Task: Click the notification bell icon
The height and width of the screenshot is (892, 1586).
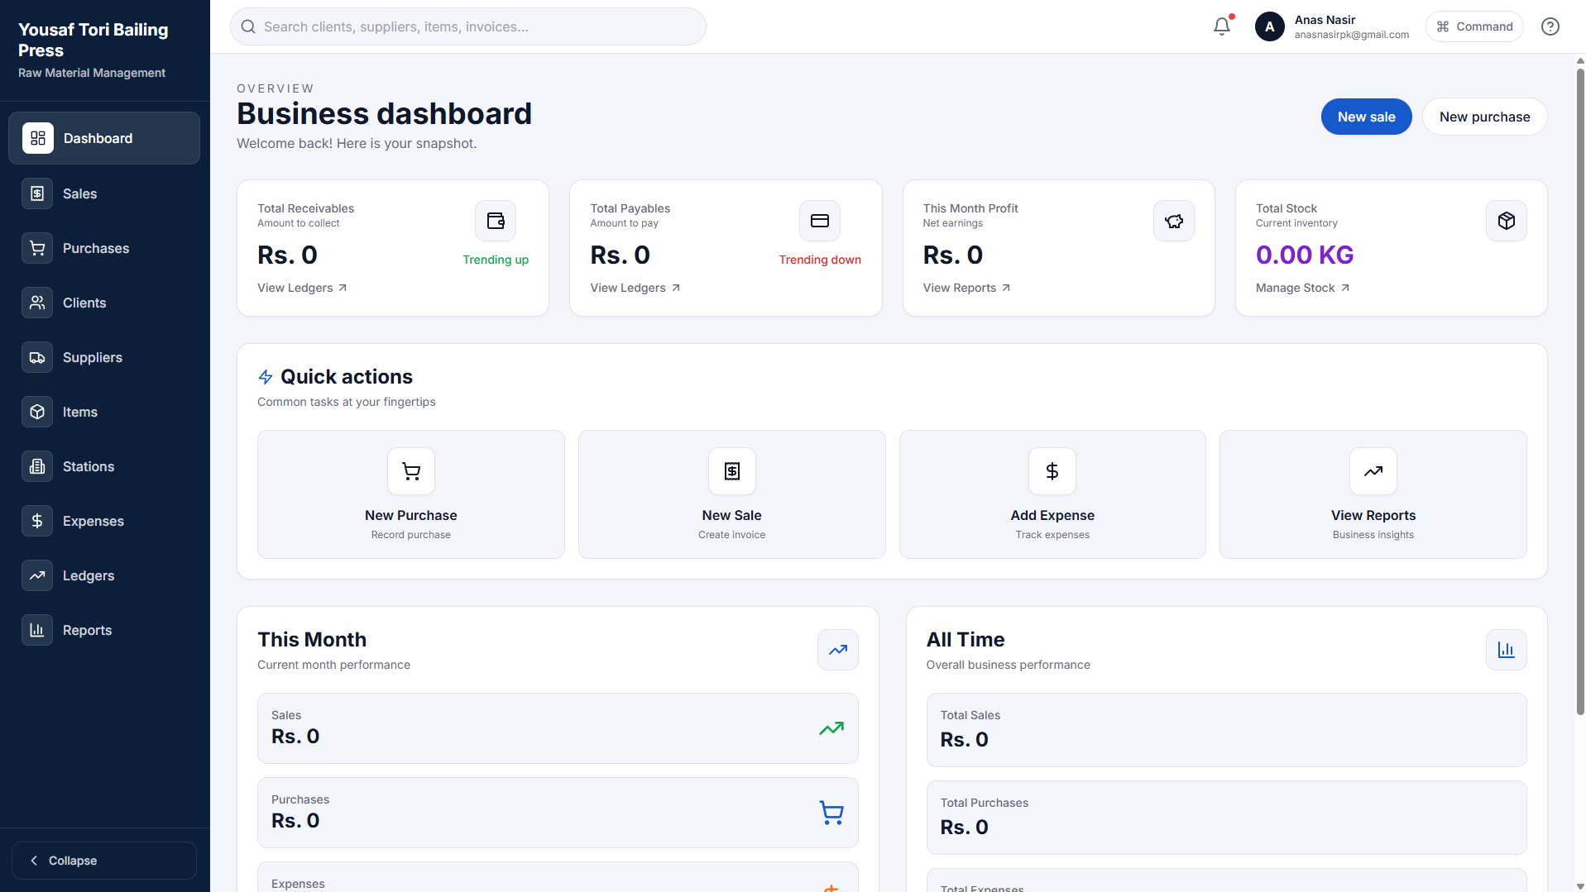Action: (1221, 26)
